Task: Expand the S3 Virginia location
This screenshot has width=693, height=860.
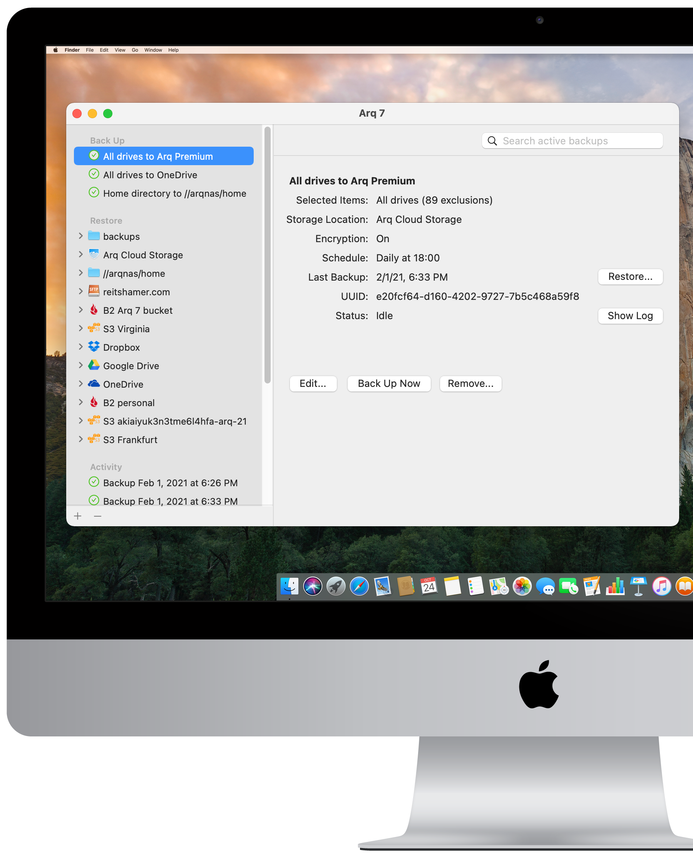Action: click(x=80, y=328)
